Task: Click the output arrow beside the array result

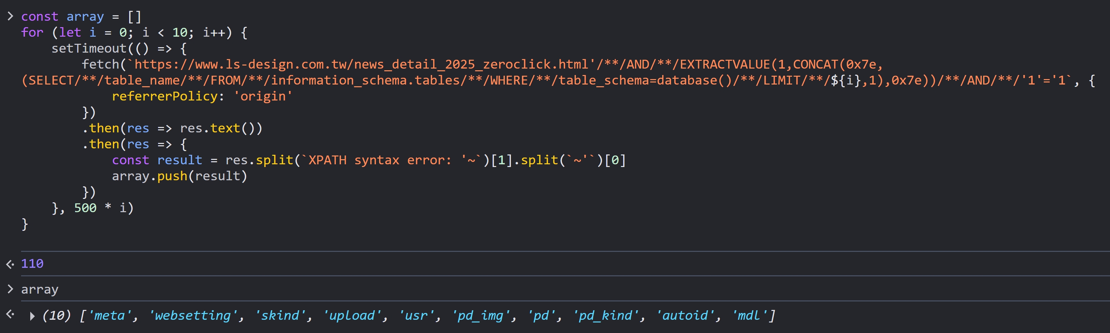Action: 10,314
